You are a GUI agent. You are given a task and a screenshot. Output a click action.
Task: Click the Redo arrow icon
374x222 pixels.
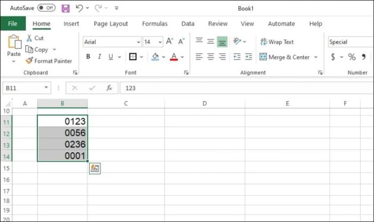[98, 9]
